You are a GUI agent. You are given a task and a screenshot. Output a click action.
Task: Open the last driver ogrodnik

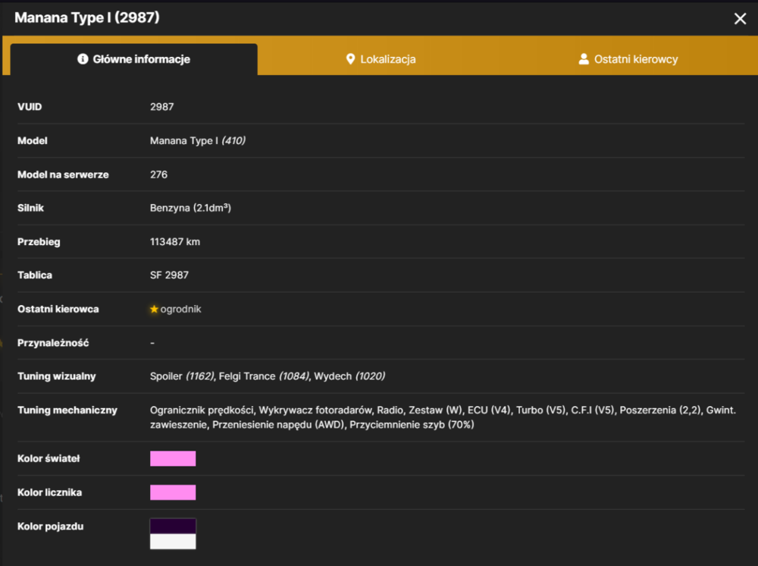(180, 309)
